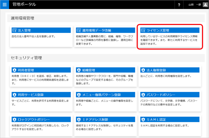
Task: Open SAML認証 menu title
Action: 156,120
